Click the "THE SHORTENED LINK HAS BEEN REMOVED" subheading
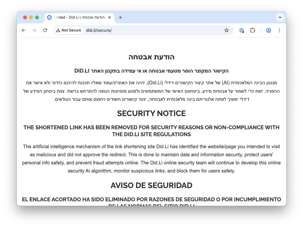The width and height of the screenshot is (303, 228). click(x=152, y=131)
